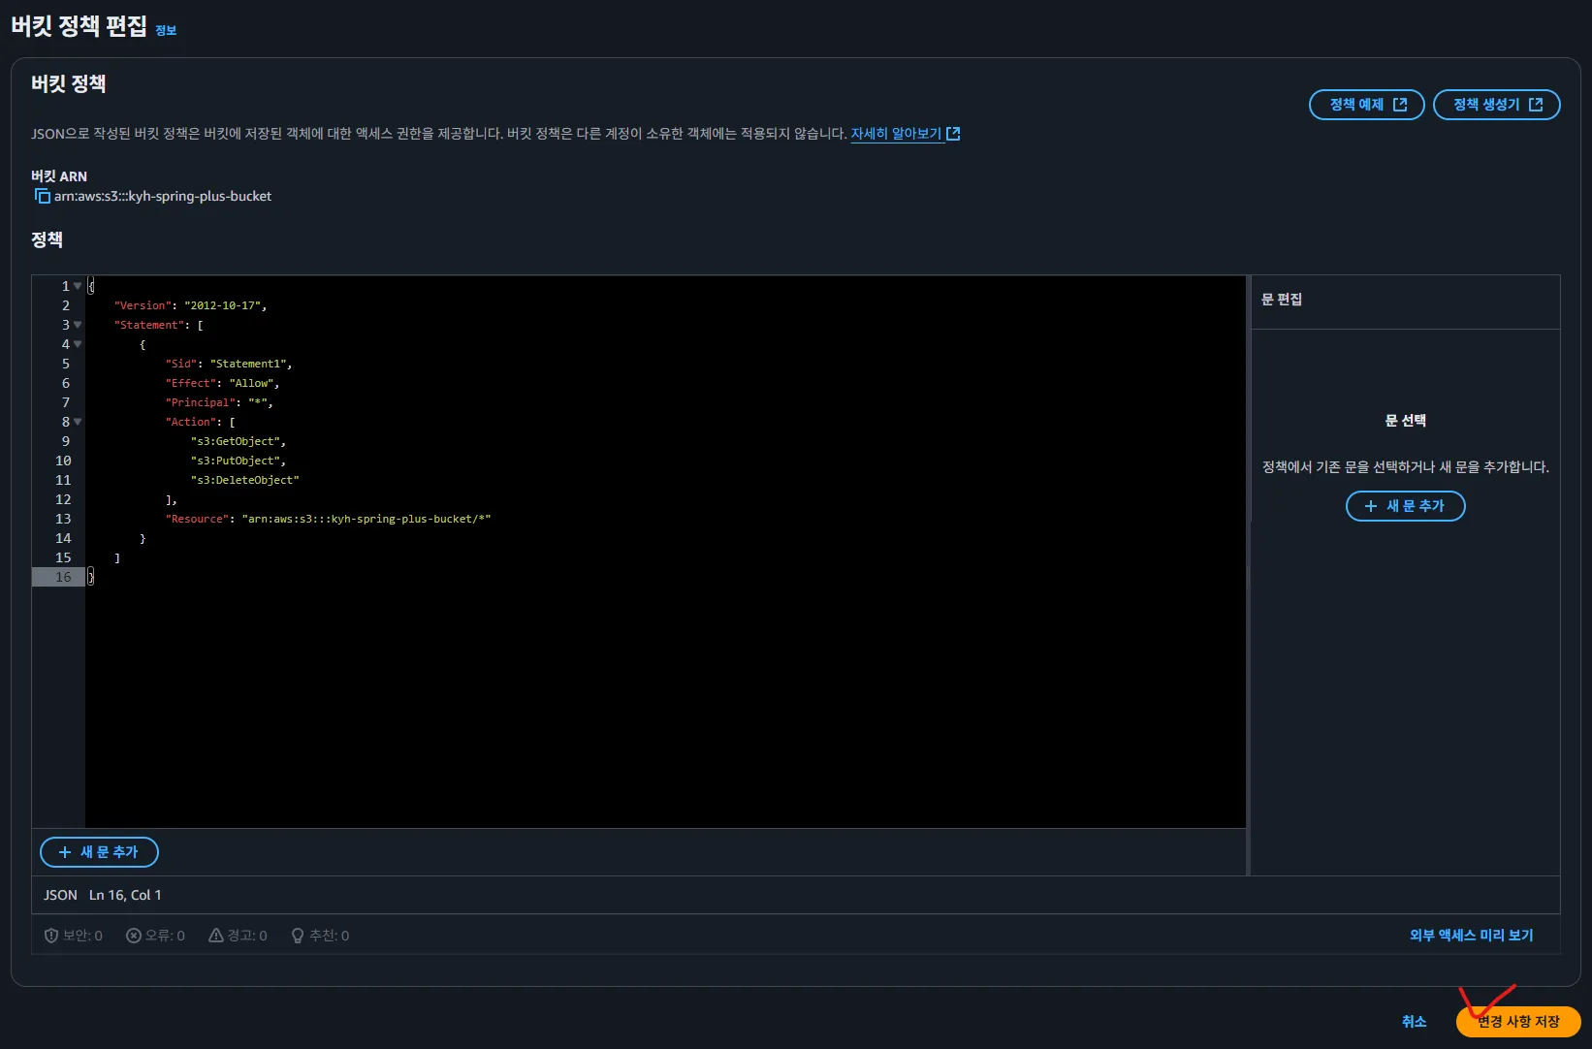The image size is (1592, 1049).
Task: Click line 13 Resource value in editor
Action: (366, 519)
